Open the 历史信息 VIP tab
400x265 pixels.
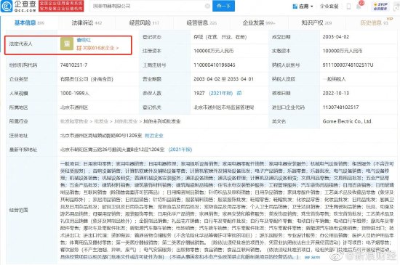[x=375, y=23]
